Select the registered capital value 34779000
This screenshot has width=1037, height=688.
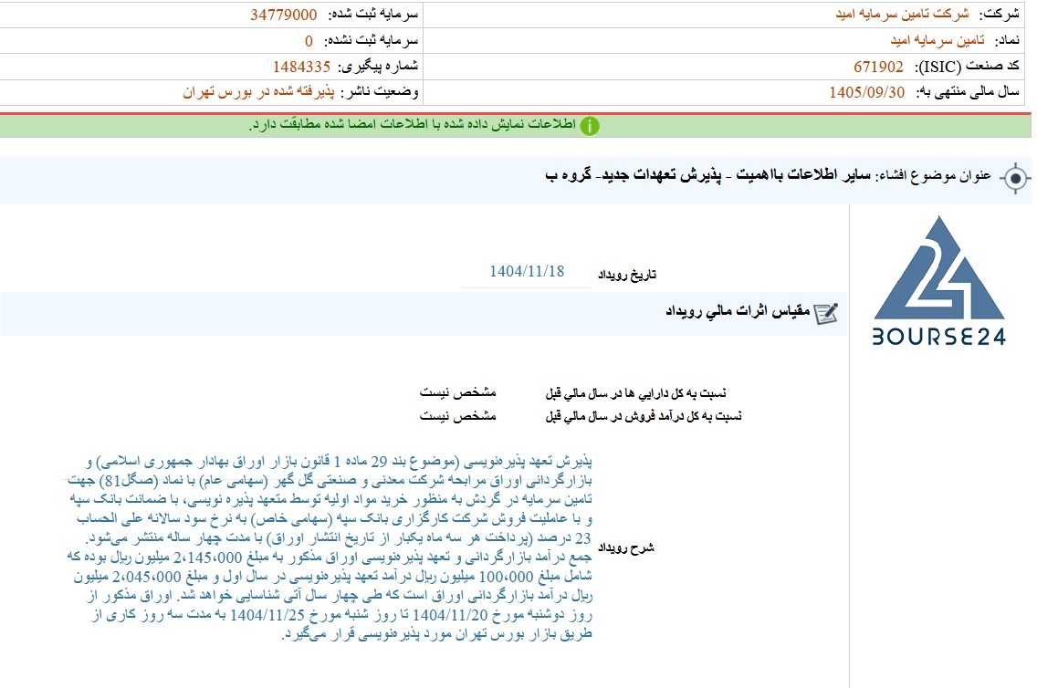click(x=284, y=15)
